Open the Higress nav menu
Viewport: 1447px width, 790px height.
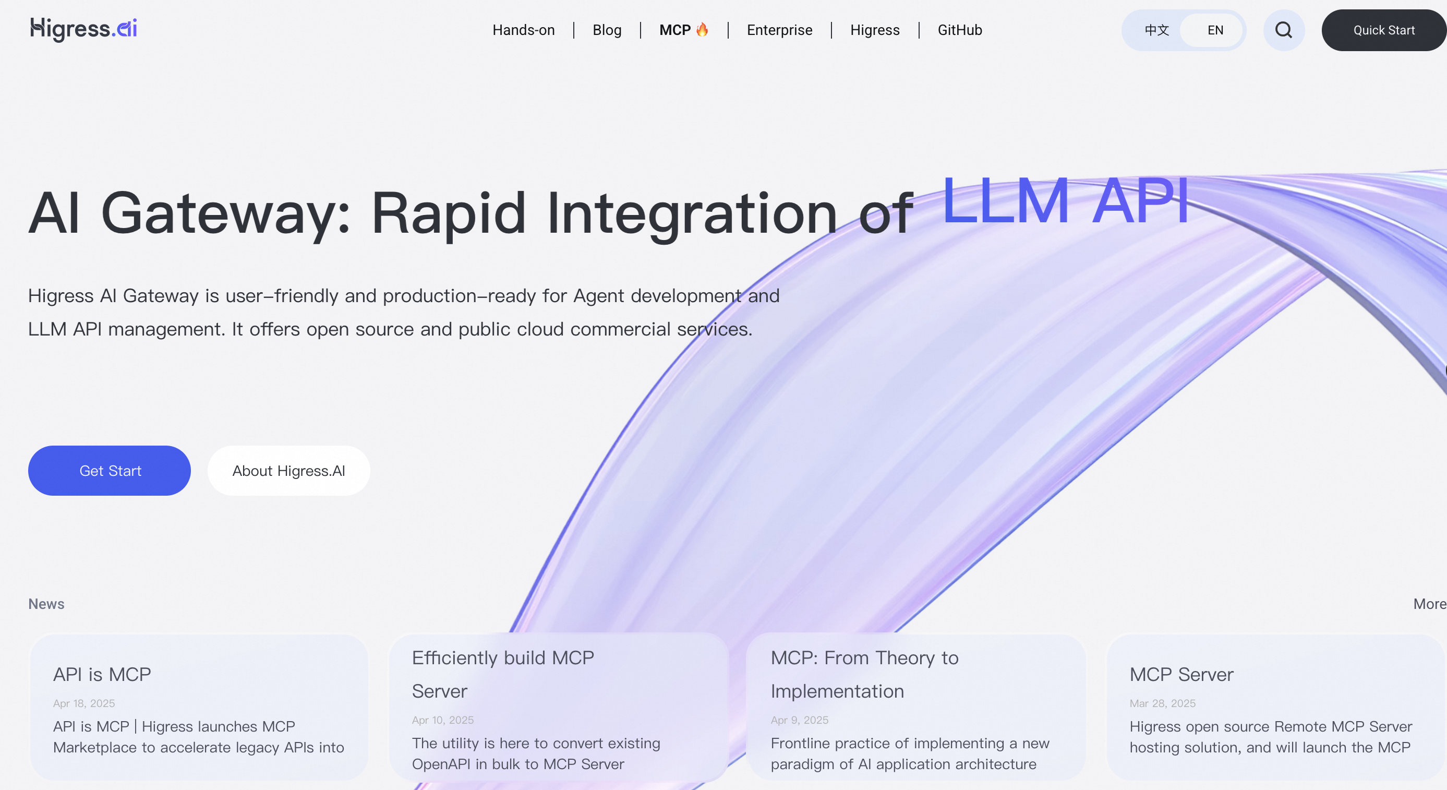click(875, 30)
